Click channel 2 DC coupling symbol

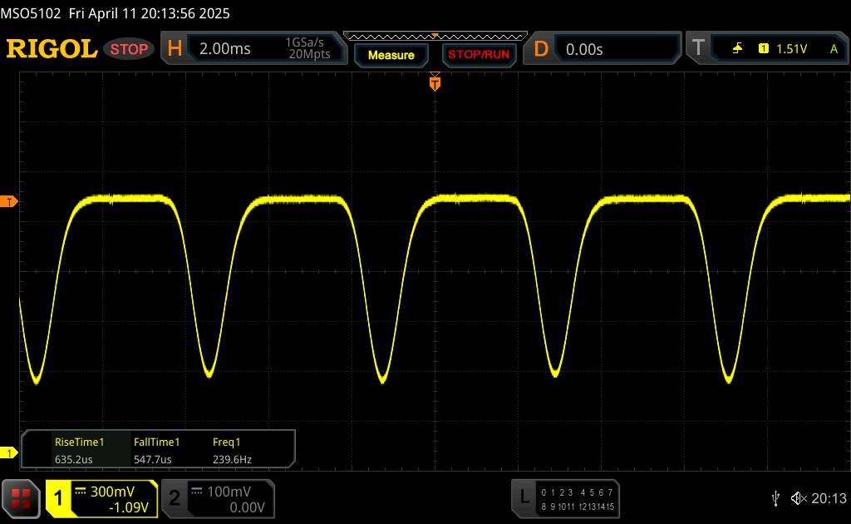(x=196, y=491)
